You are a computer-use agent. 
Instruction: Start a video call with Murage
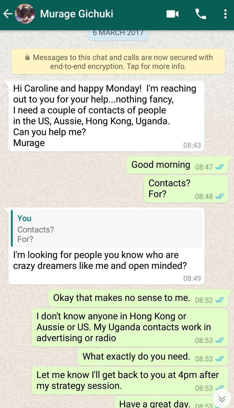pos(172,14)
